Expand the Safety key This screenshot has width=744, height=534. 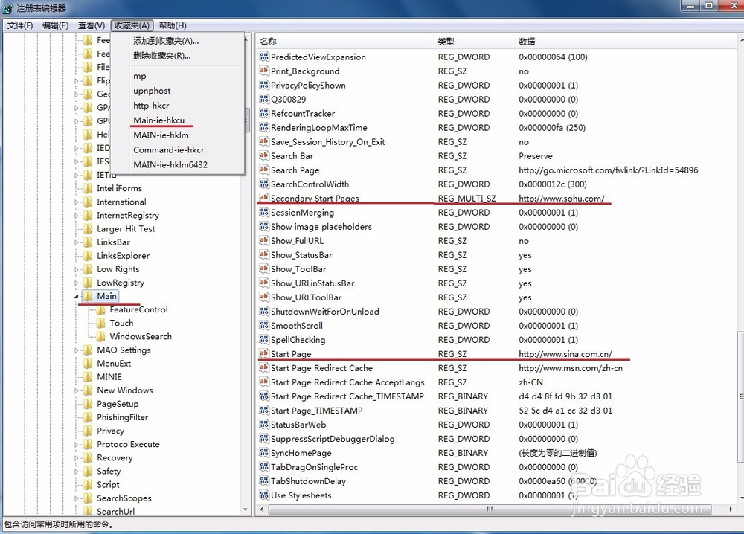(x=77, y=472)
